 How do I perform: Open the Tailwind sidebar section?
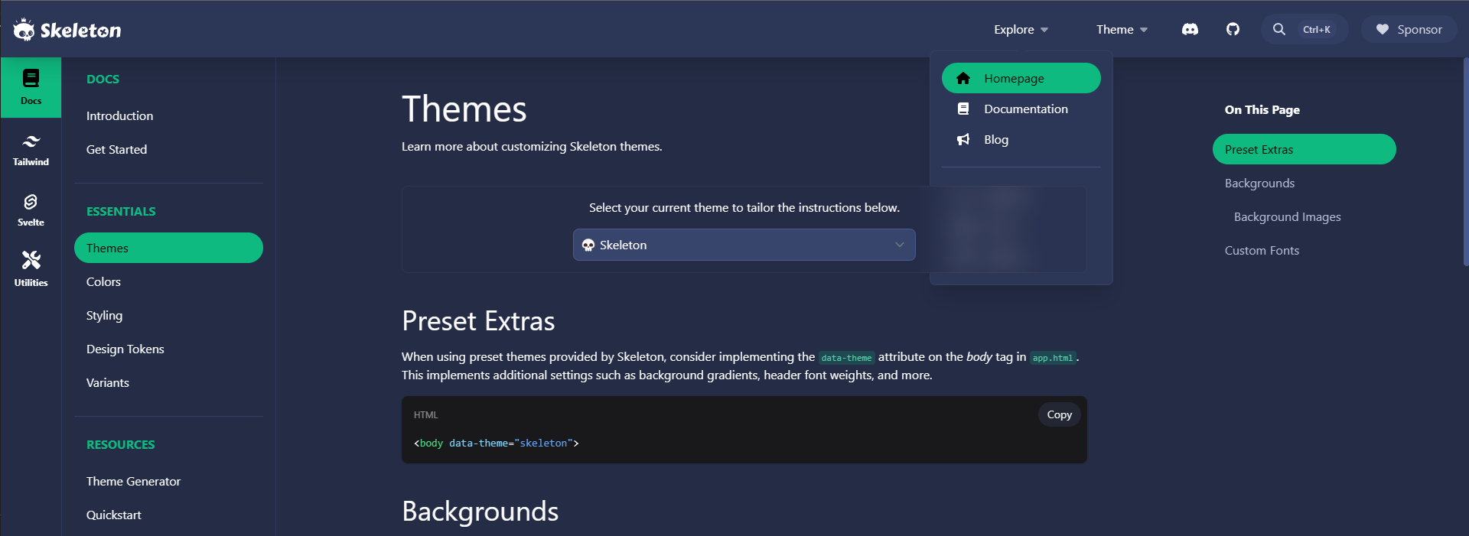tap(31, 150)
